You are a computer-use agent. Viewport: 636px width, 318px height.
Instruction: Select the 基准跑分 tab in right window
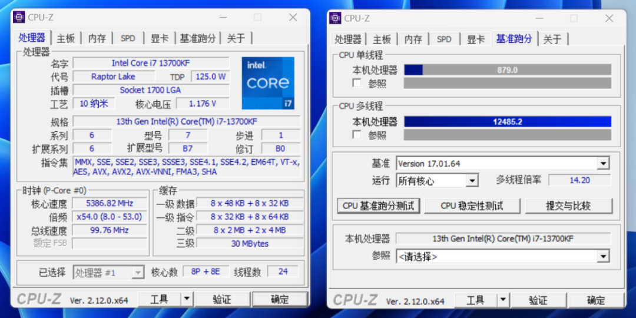pyautogui.click(x=514, y=38)
